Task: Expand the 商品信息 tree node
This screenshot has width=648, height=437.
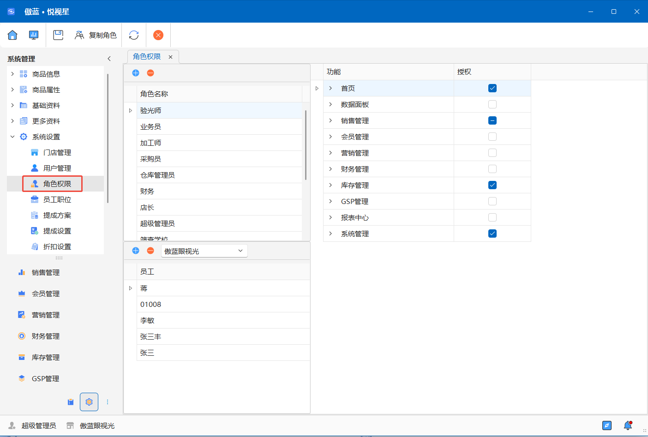Action: (x=12, y=74)
